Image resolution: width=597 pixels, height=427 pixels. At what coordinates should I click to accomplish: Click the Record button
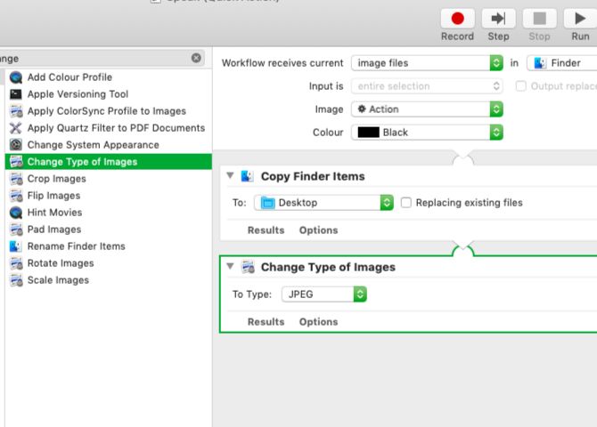[x=457, y=20]
